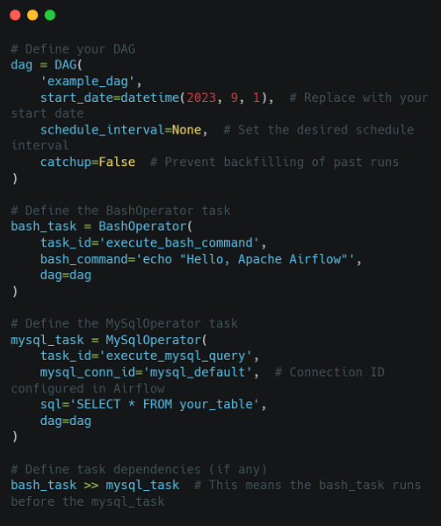The height and width of the screenshot is (526, 441).
Task: Click the >> operator between the tasks
Action: coord(91,486)
